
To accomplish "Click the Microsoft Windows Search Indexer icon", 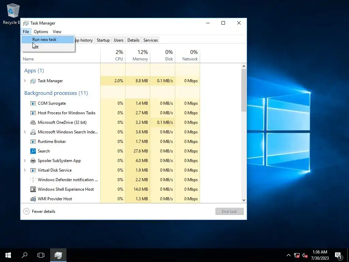I will [33, 132].
